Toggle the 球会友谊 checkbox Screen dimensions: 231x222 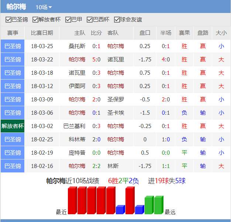pos(117,20)
